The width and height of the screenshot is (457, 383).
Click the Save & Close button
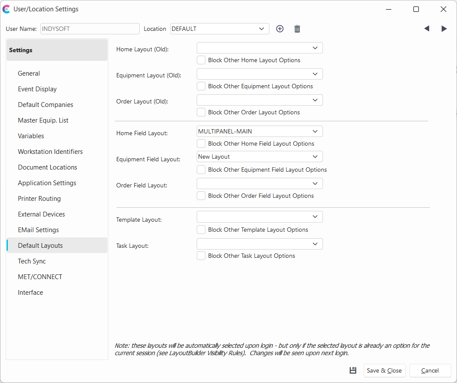pos(384,370)
